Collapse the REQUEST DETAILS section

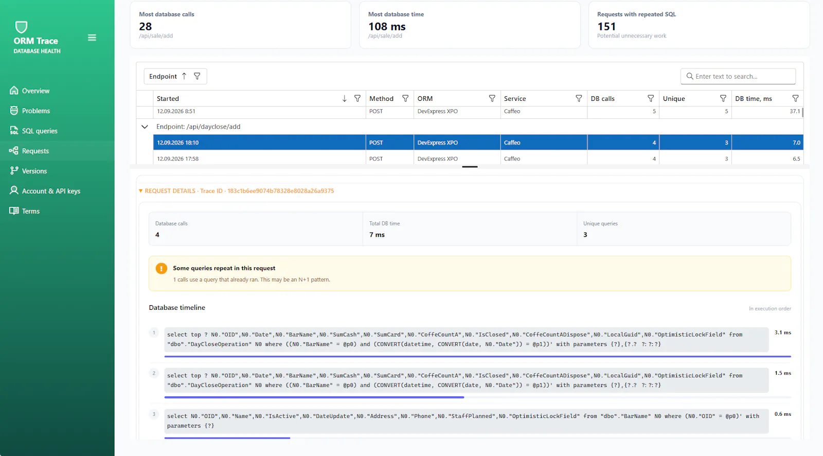[x=141, y=191]
